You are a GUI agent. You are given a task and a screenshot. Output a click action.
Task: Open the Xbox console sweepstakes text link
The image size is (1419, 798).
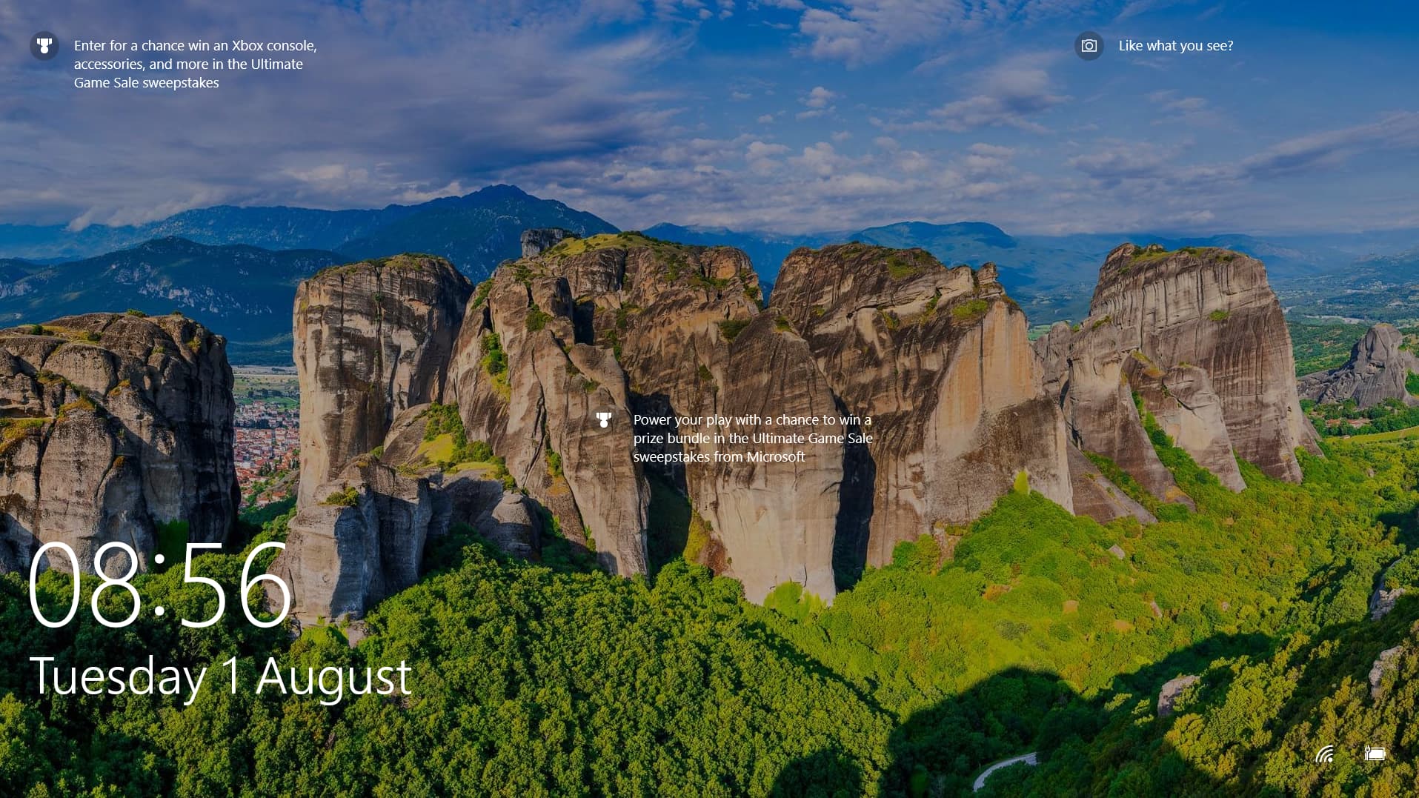coord(196,64)
